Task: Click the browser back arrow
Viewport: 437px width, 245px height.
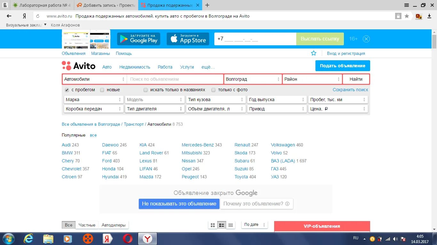Action: tap(9, 16)
